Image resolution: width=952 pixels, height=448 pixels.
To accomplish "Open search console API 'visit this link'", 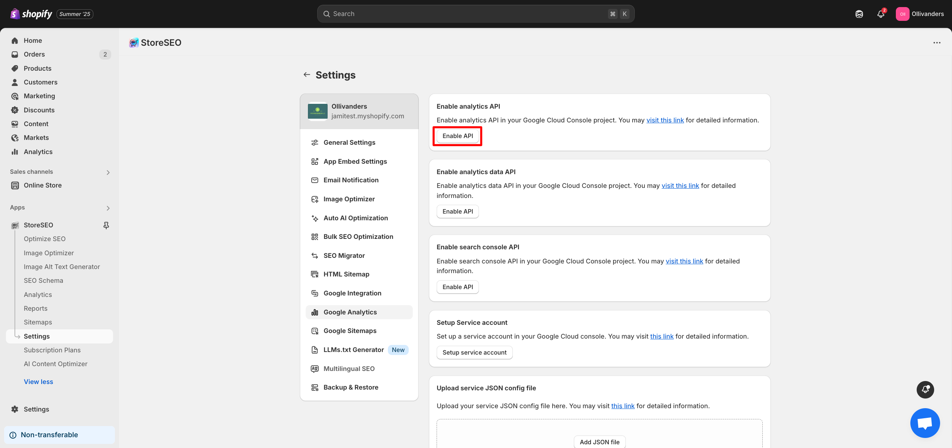I will [684, 261].
